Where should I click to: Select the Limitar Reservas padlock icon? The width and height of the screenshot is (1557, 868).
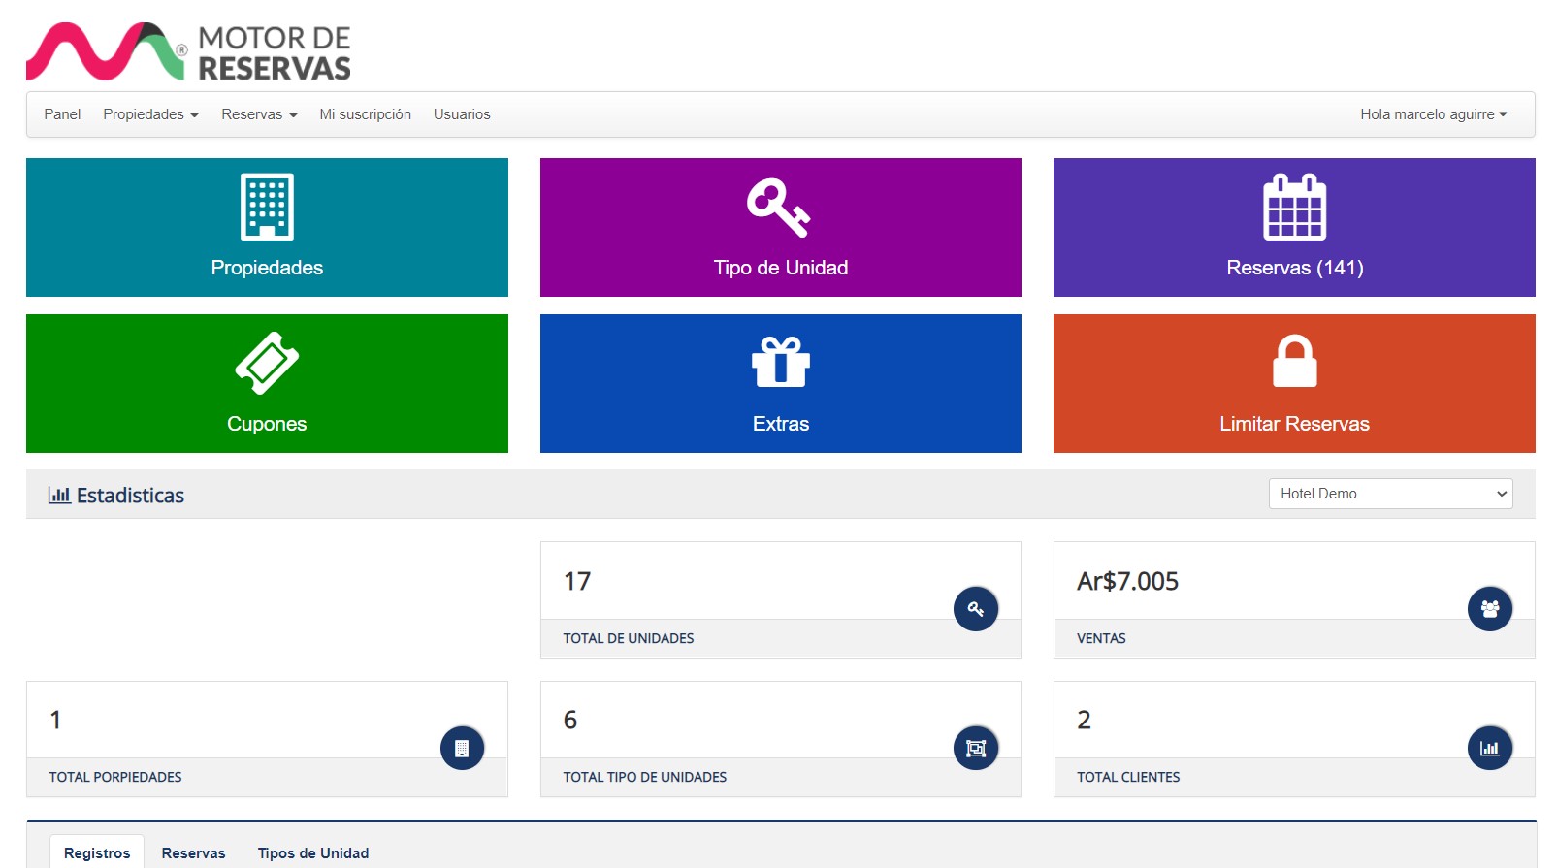coord(1294,361)
